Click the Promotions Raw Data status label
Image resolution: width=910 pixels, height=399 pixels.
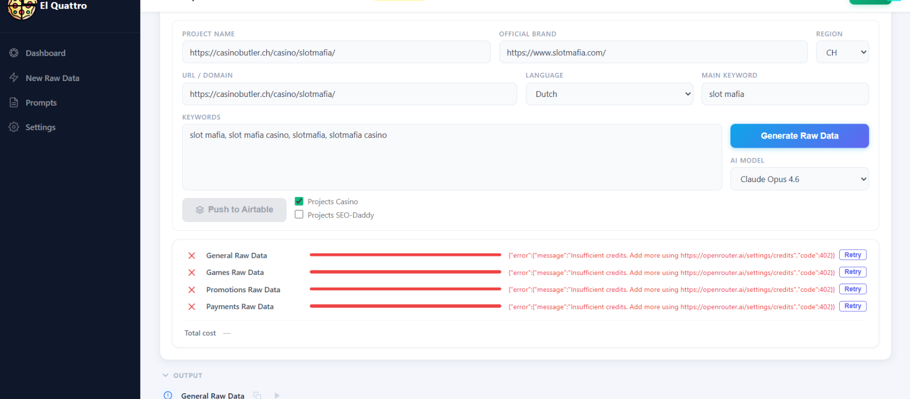click(x=243, y=290)
